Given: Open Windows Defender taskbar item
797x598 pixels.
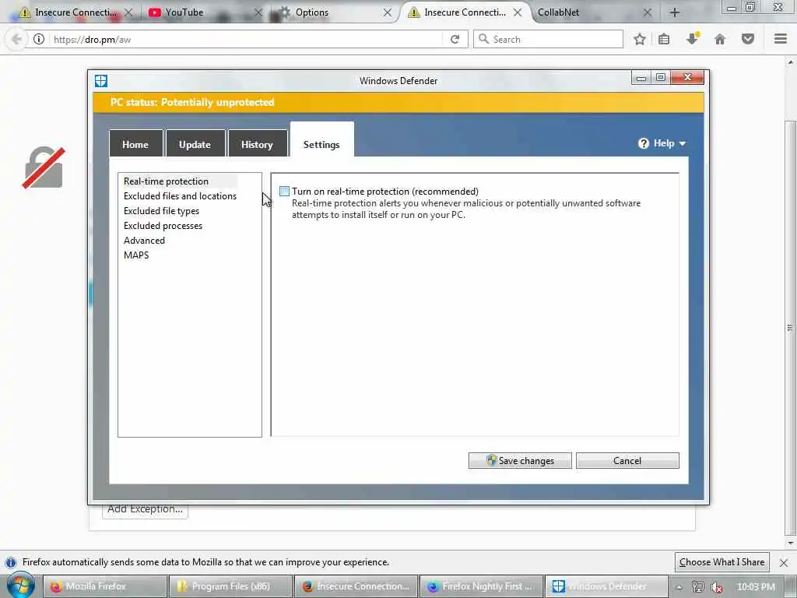Looking at the screenshot, I should (606, 586).
